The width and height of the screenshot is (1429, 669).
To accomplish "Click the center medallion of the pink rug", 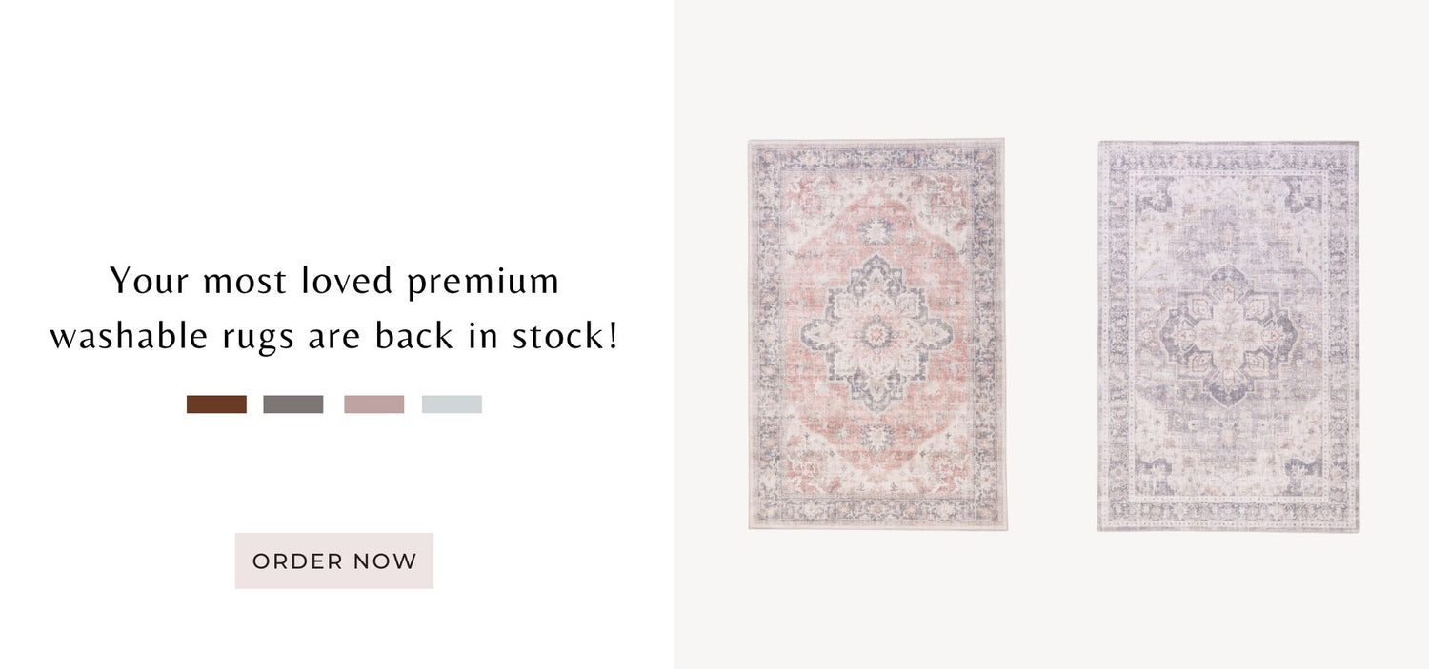I will pyautogui.click(x=877, y=331).
